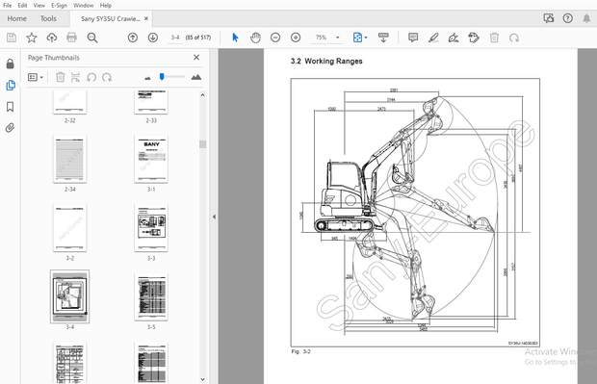This screenshot has width=597, height=384.
Task: Click the fit page view icon
Action: coord(357,38)
